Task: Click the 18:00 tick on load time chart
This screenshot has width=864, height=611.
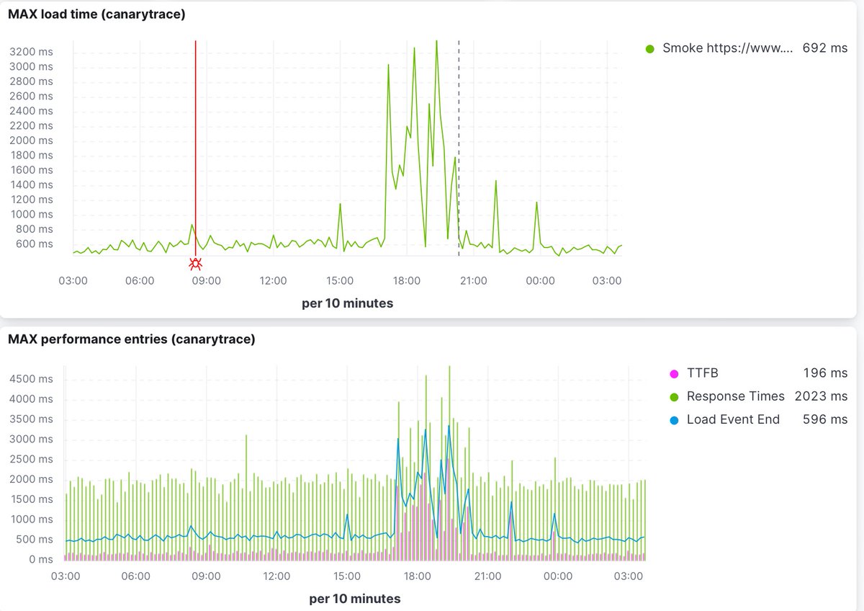Action: [407, 280]
